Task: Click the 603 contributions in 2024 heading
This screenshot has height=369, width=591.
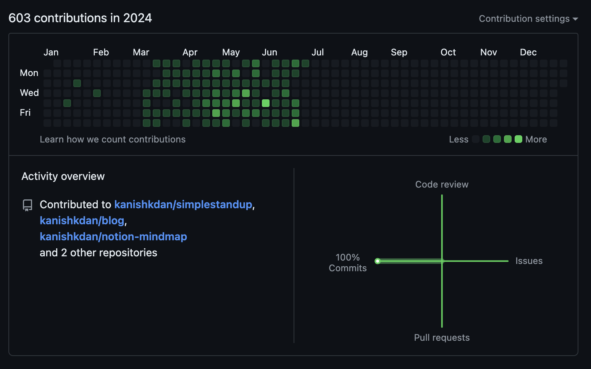Action: 80,18
